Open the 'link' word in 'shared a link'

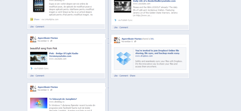pos(152,39)
